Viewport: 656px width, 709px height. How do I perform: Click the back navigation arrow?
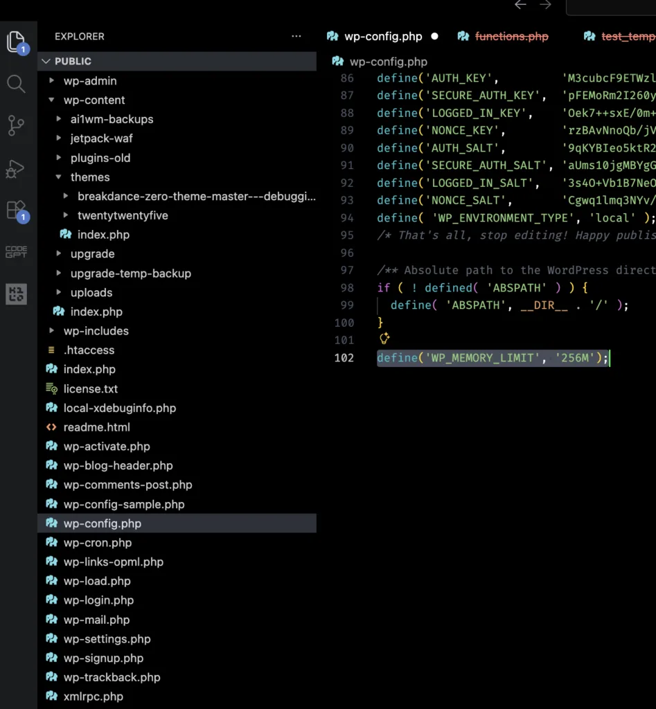click(x=520, y=5)
